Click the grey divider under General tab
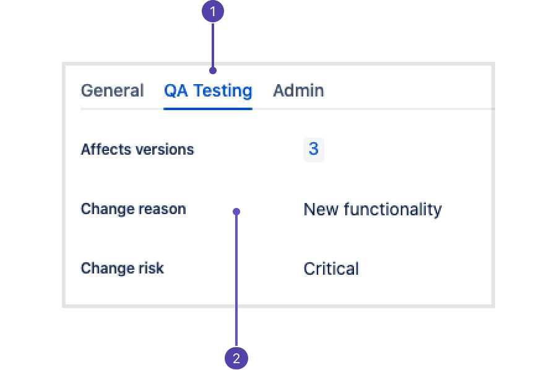557x370 pixels. point(122,109)
